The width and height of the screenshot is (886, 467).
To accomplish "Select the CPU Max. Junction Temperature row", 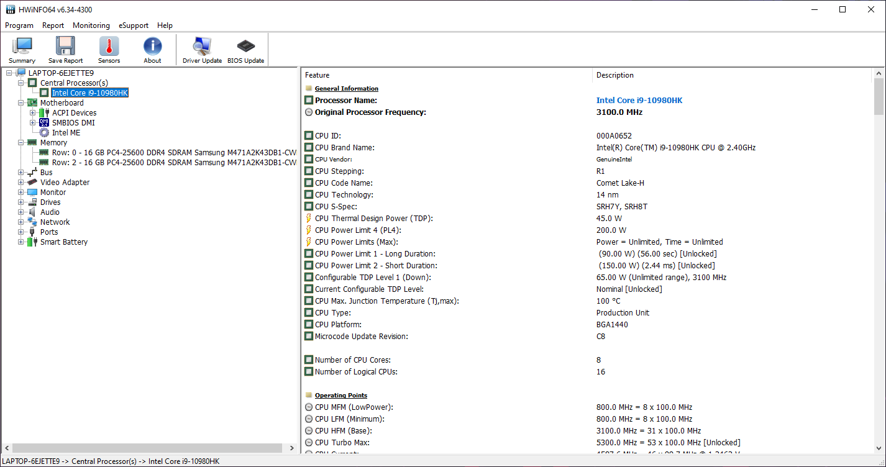I will [587, 301].
